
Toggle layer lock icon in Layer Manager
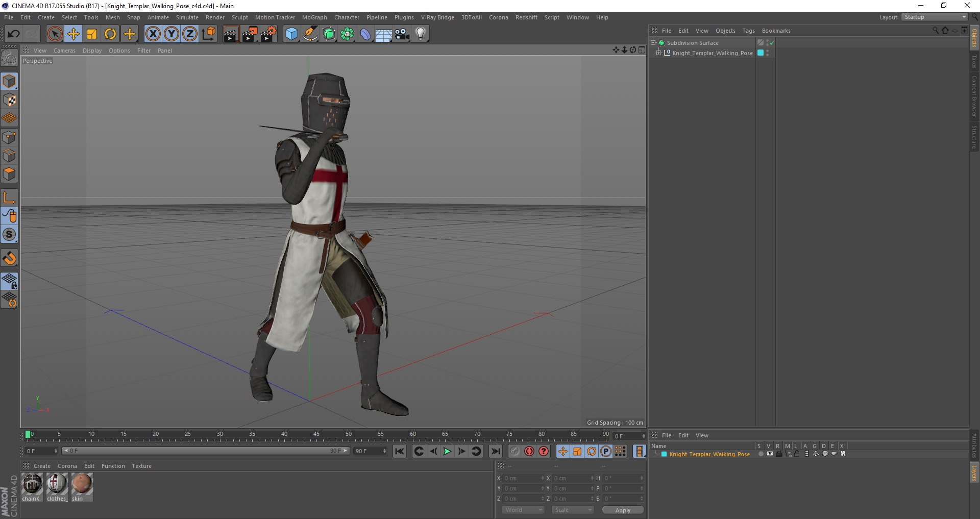pos(796,454)
